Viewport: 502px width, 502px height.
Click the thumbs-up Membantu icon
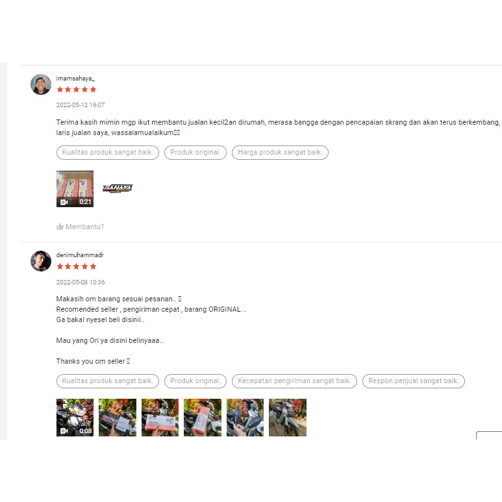[60, 227]
